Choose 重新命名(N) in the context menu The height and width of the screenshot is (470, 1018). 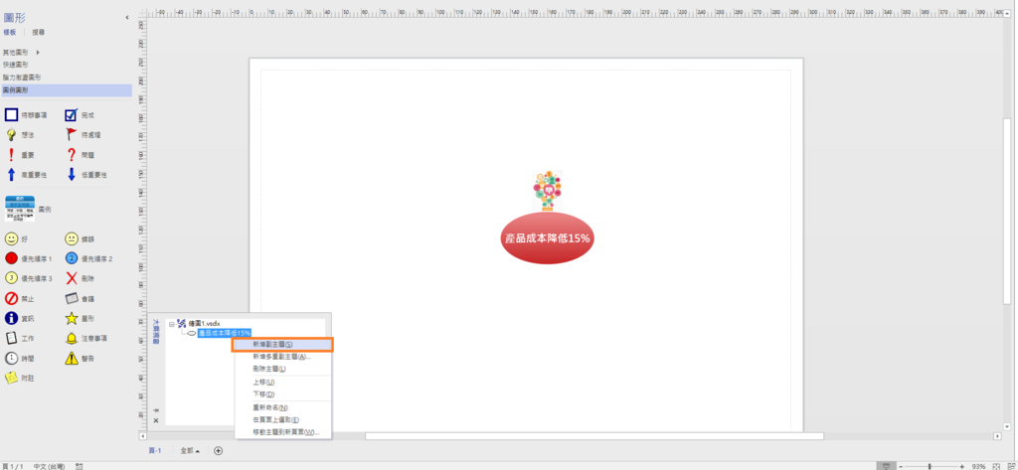pyautogui.click(x=281, y=407)
